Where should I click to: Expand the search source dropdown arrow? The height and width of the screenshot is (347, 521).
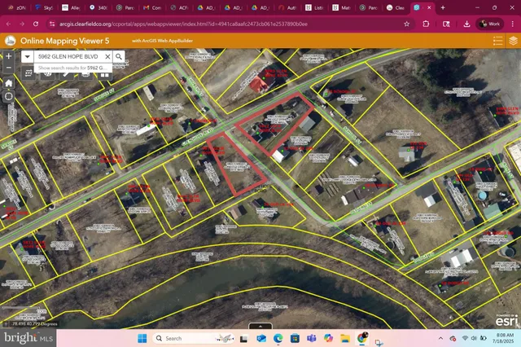point(27,57)
